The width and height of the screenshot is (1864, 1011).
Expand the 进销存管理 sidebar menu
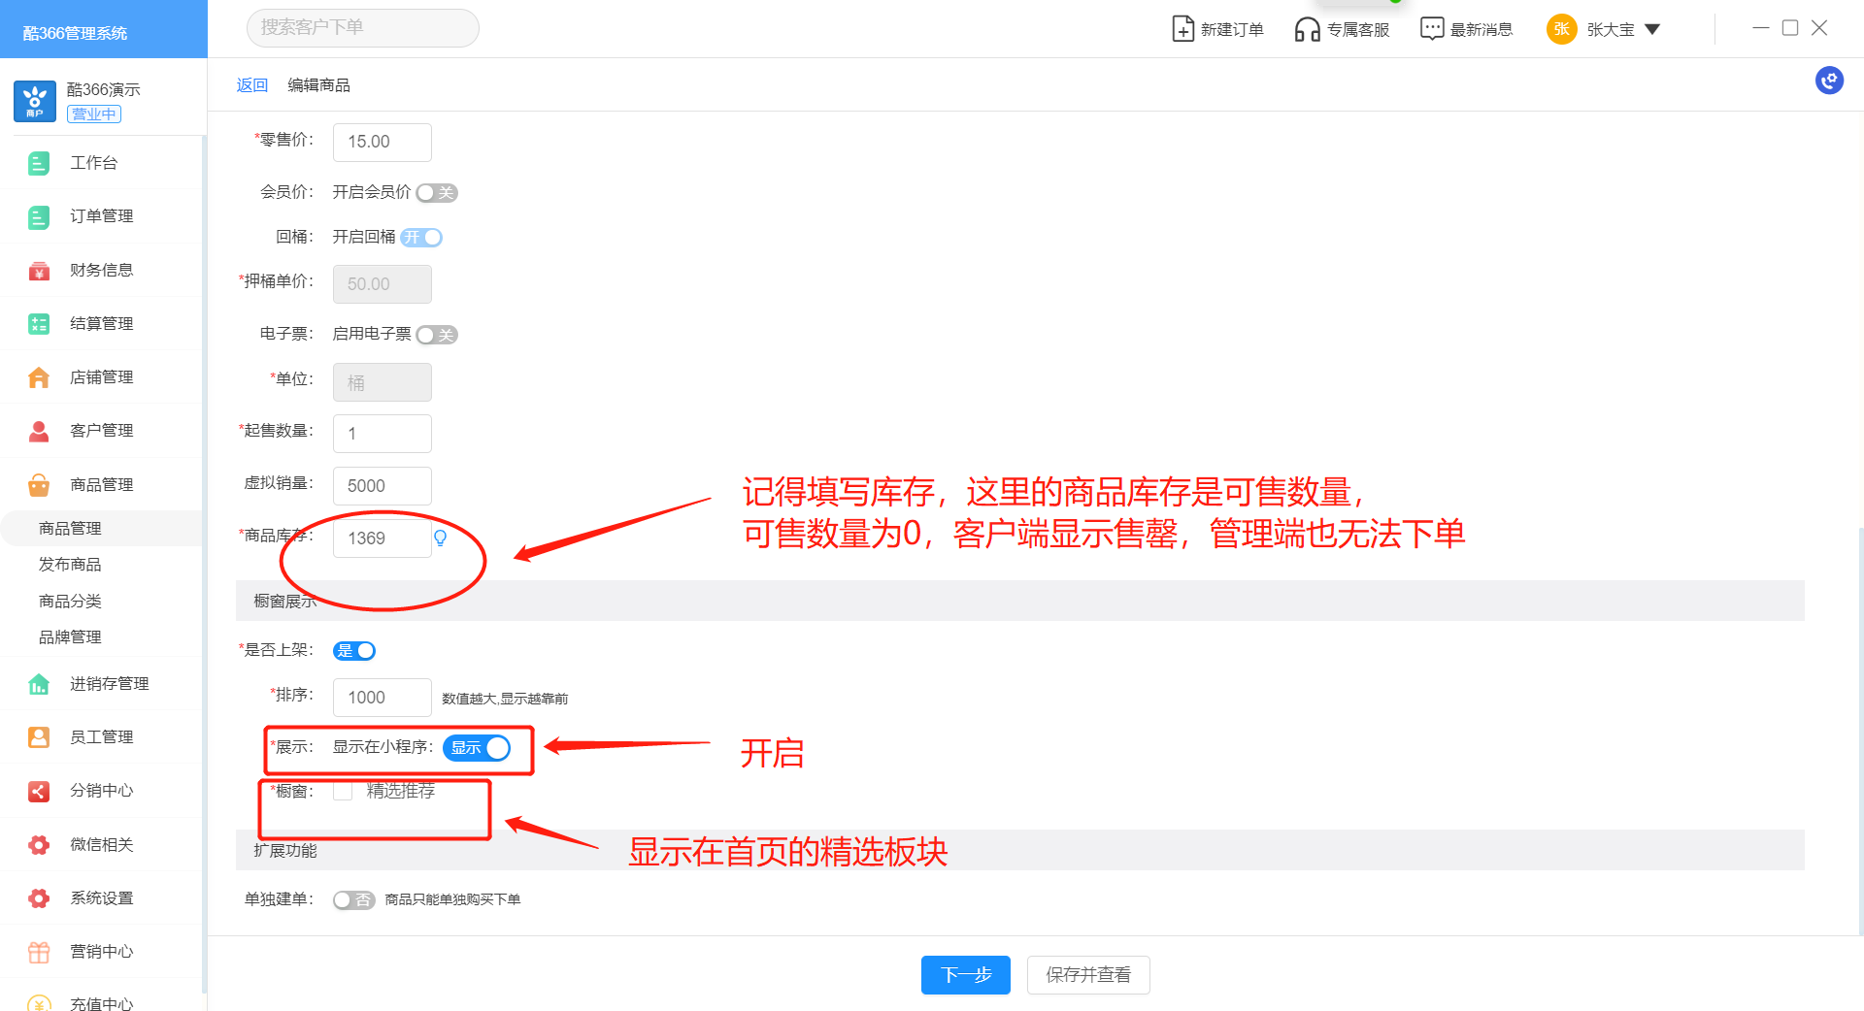coord(109,684)
